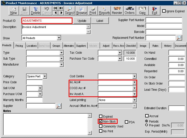Switch to the Pricing tab
The height and width of the screenshot is (138, 187).
point(19,46)
